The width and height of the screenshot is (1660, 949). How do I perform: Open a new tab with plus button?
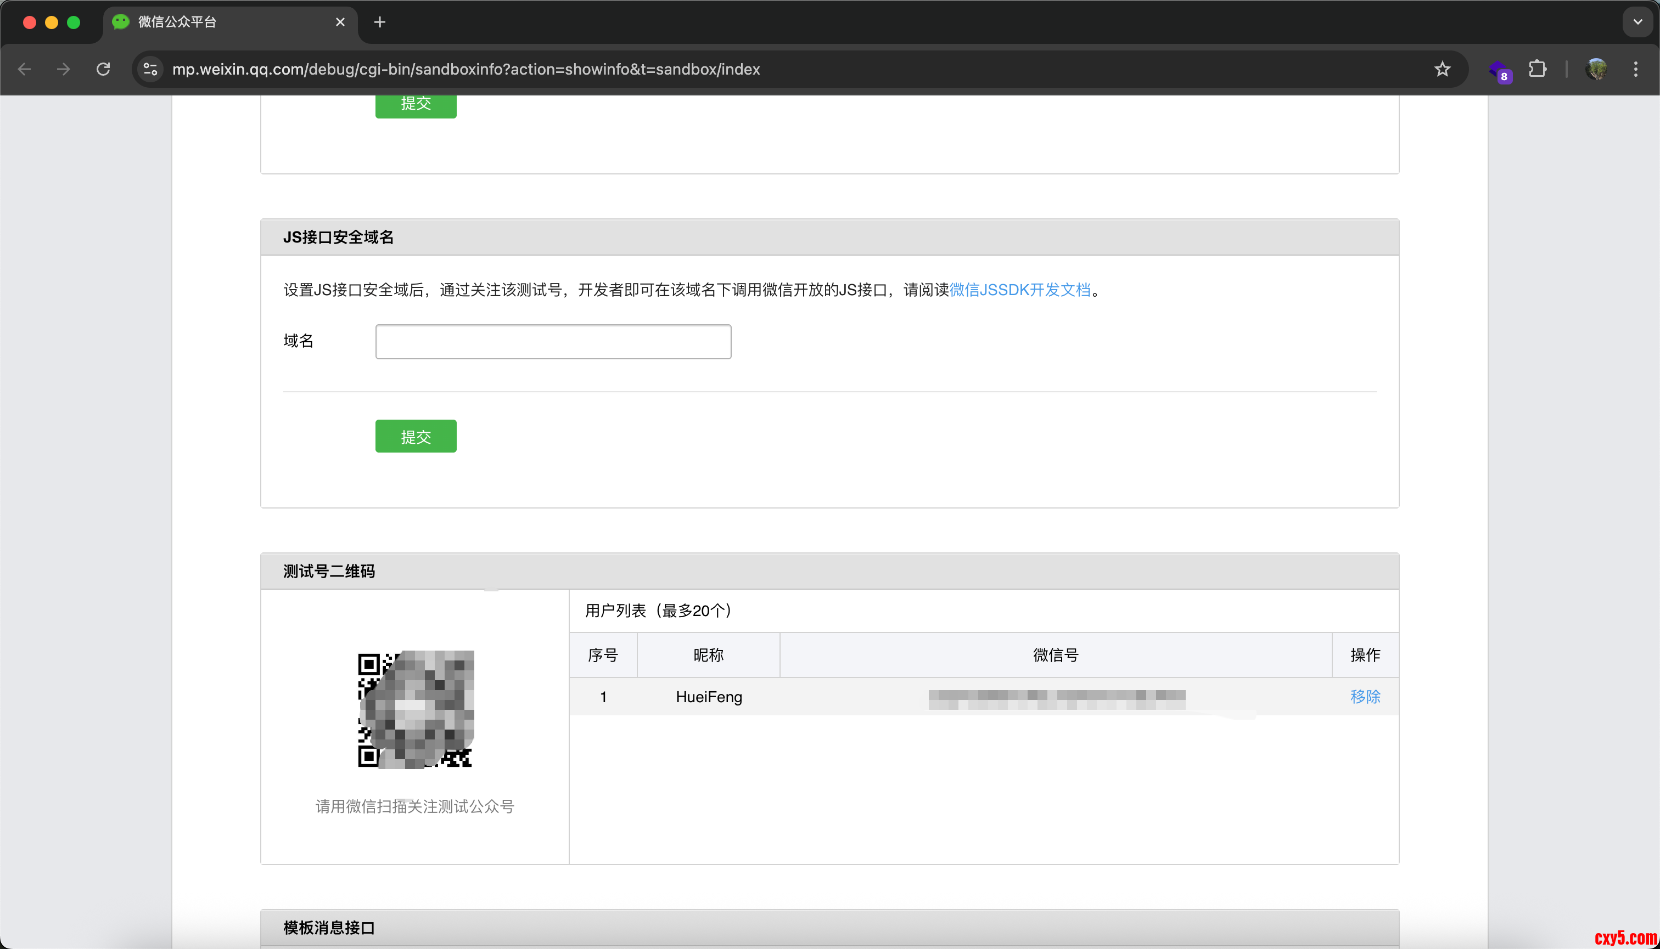(x=380, y=22)
